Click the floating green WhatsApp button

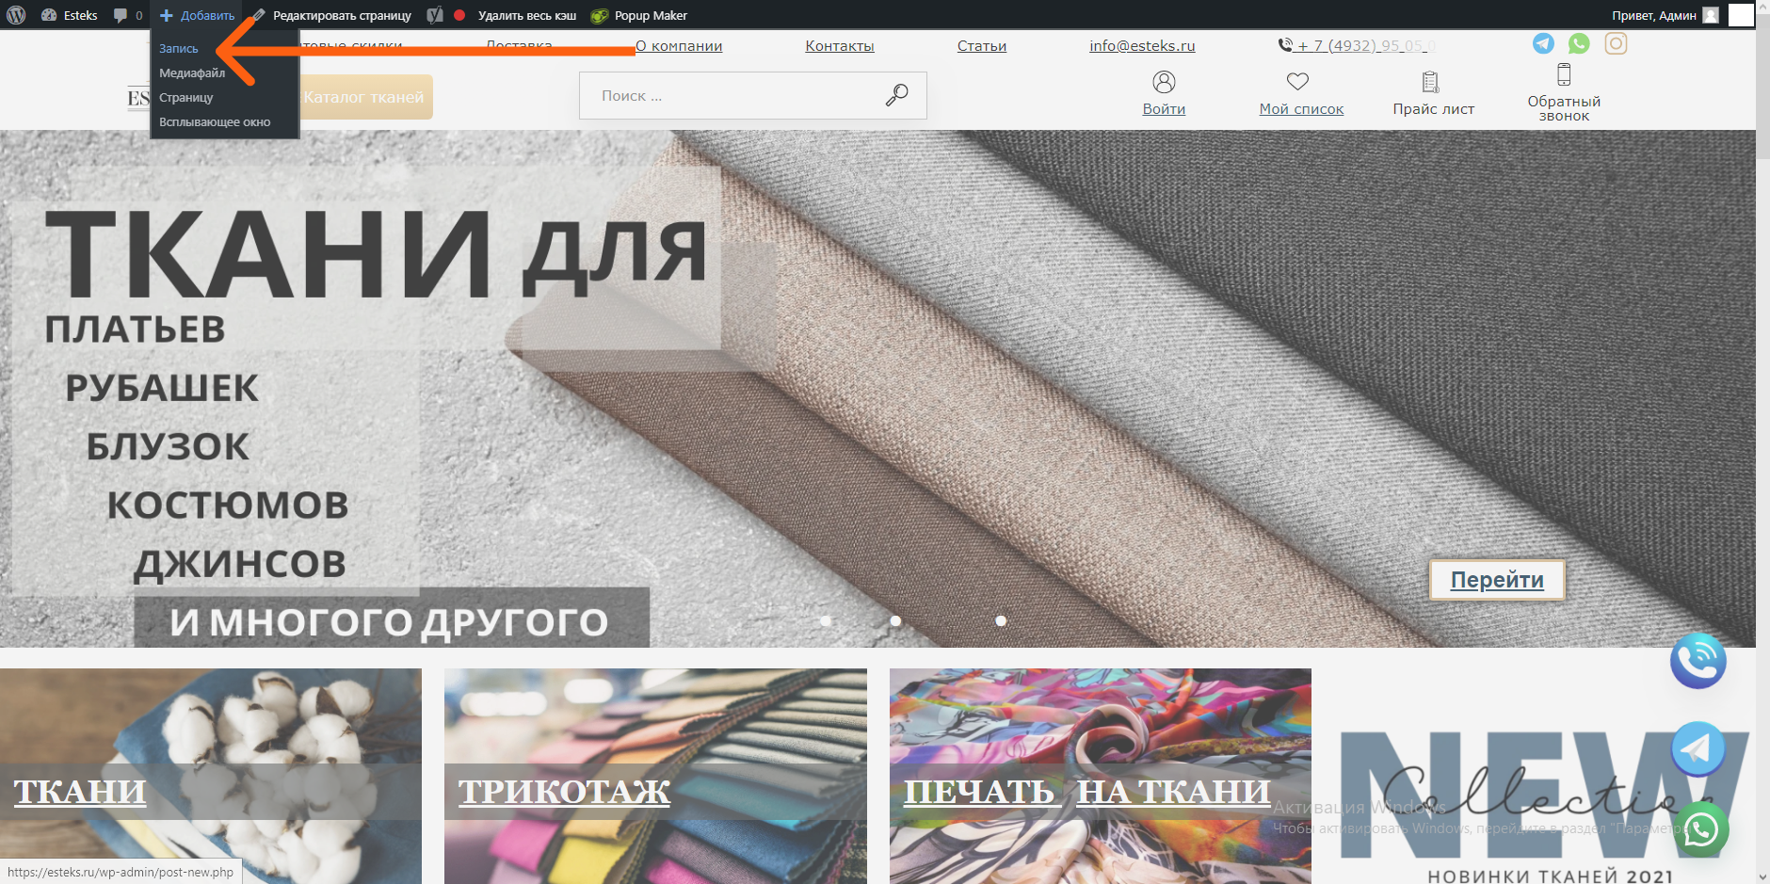(1700, 829)
